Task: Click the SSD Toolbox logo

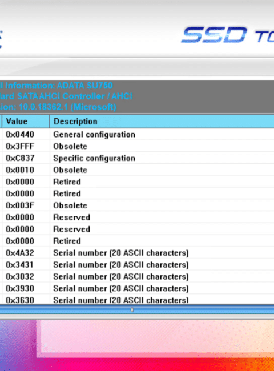Action: coord(228,35)
